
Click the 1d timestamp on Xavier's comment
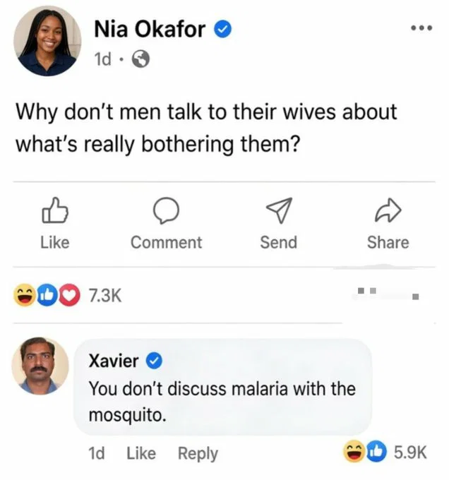97,453
